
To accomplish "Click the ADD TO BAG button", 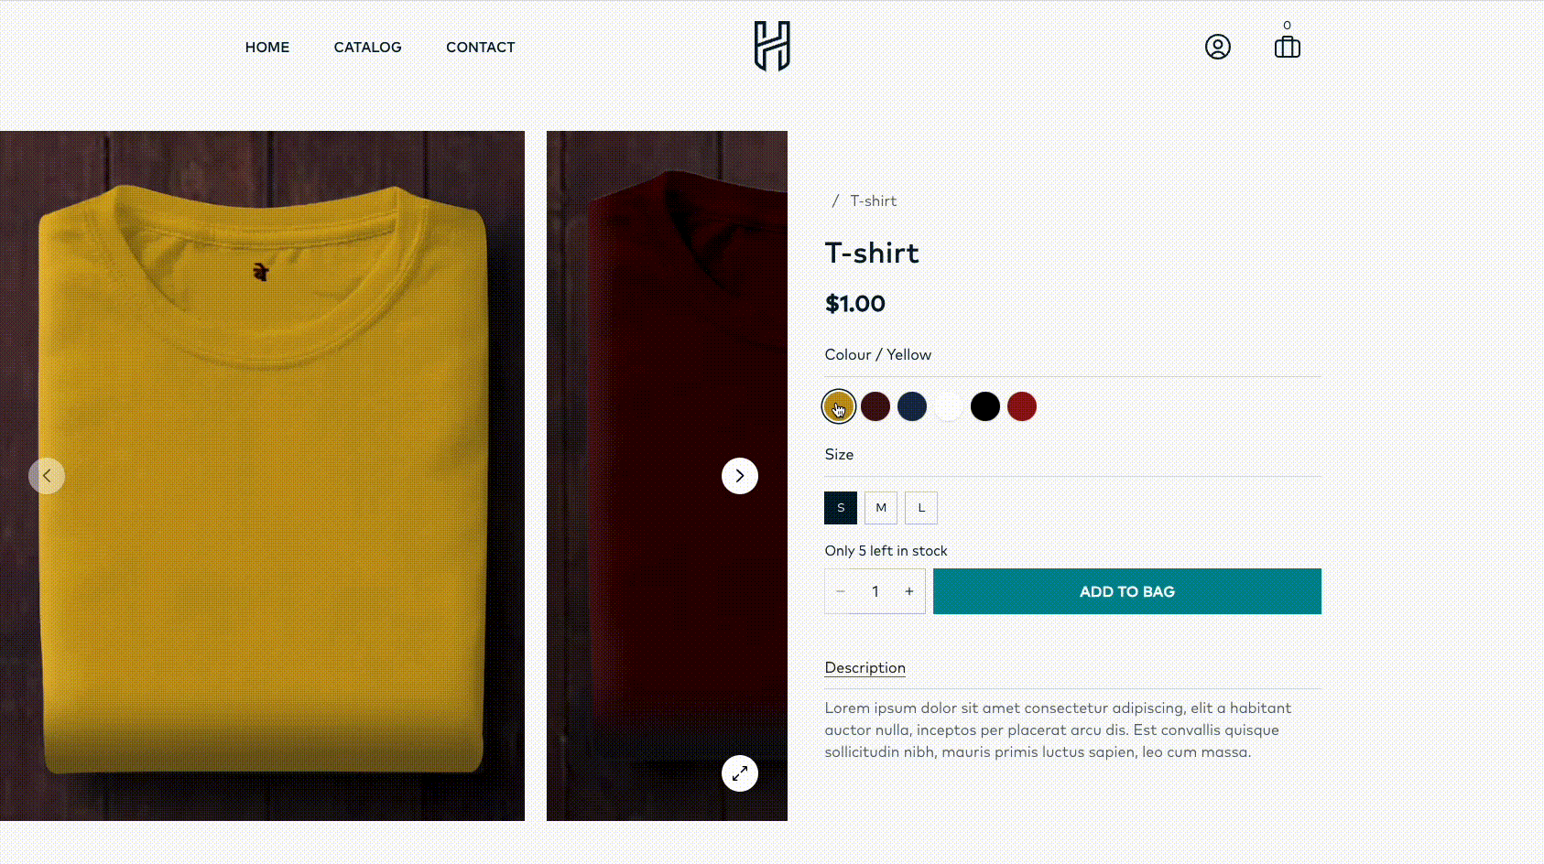I will [1126, 591].
